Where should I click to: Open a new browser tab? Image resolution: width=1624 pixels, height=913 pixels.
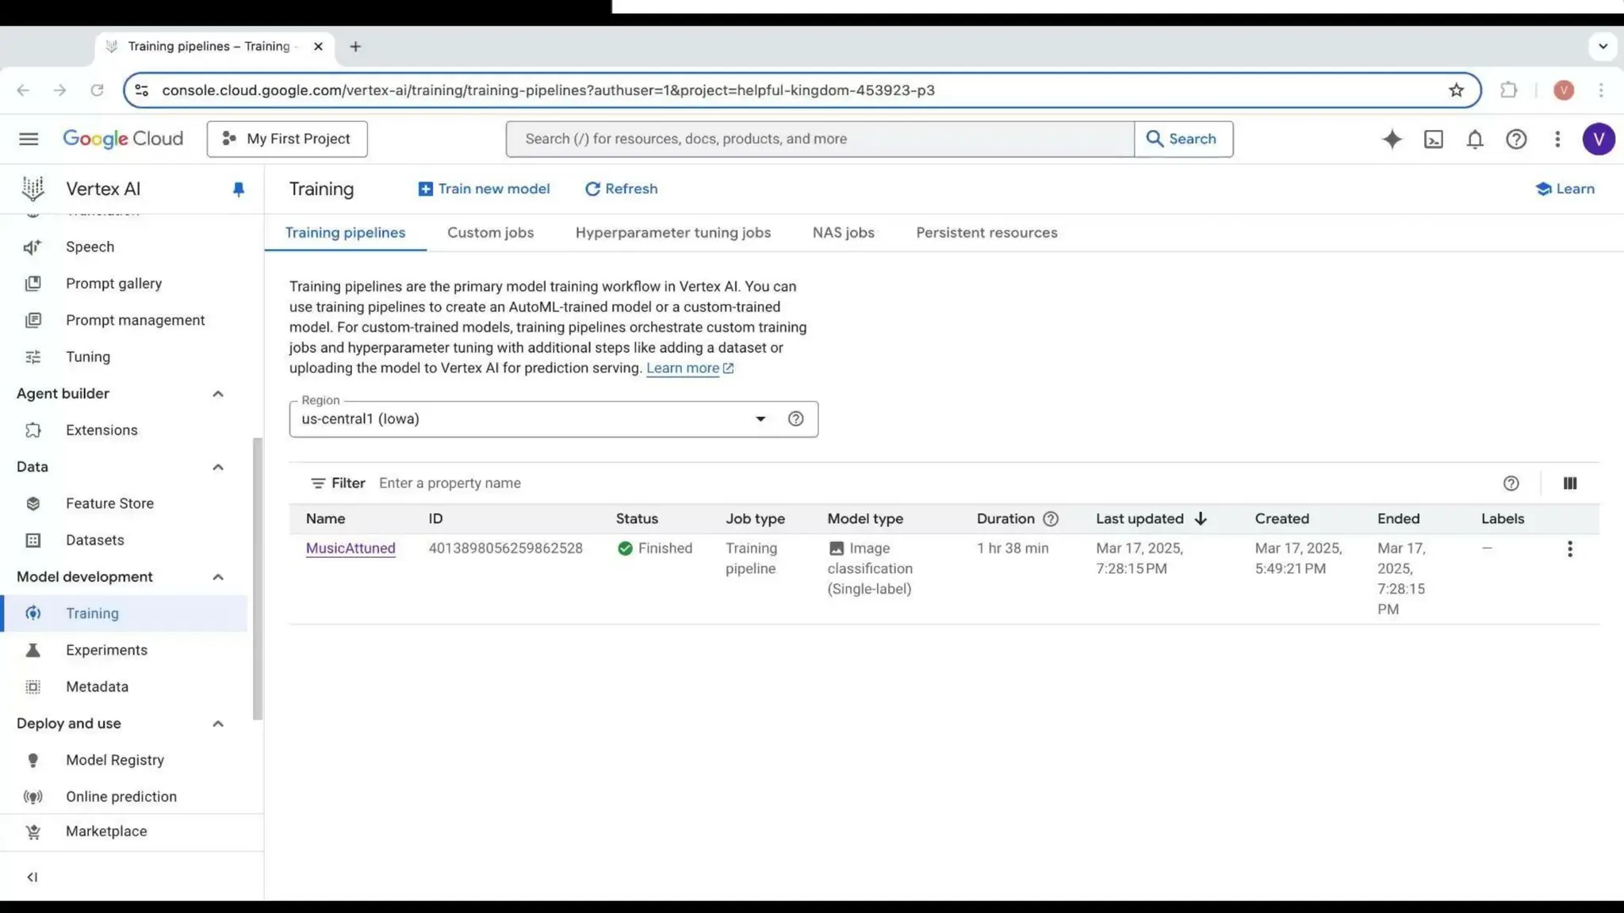tap(355, 47)
